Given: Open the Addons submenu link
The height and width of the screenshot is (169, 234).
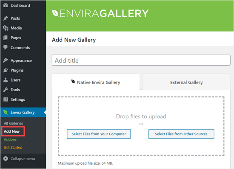Looking at the screenshot, I should pos(10,140).
